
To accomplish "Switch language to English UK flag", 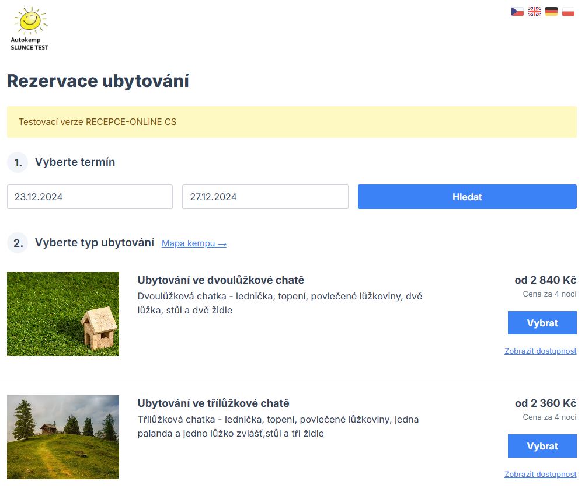I will coord(534,12).
